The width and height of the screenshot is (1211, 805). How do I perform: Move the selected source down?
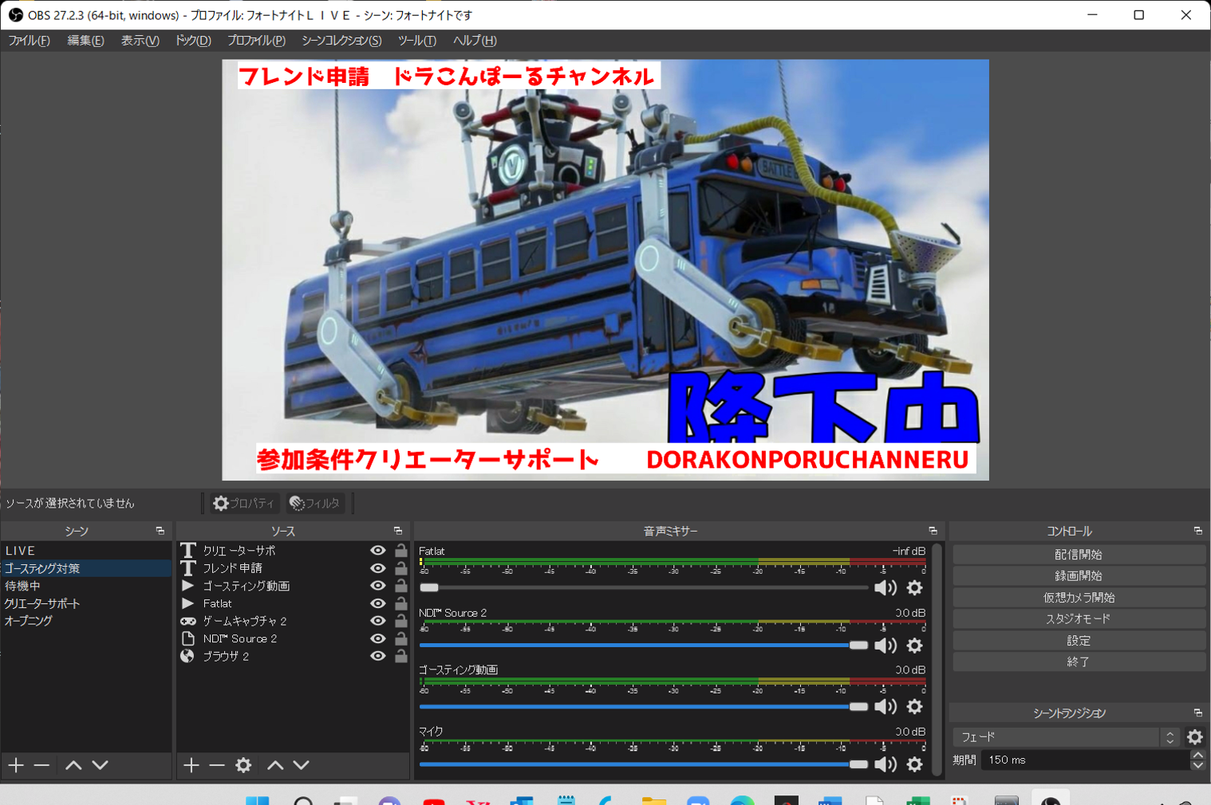(x=301, y=765)
